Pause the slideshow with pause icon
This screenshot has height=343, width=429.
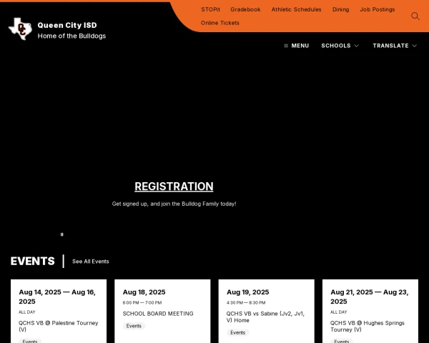coord(61,234)
